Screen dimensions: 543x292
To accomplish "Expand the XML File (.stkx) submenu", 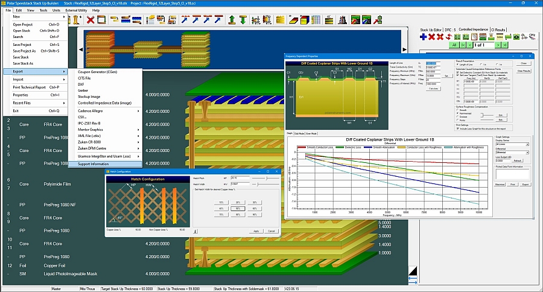I will [105, 136].
